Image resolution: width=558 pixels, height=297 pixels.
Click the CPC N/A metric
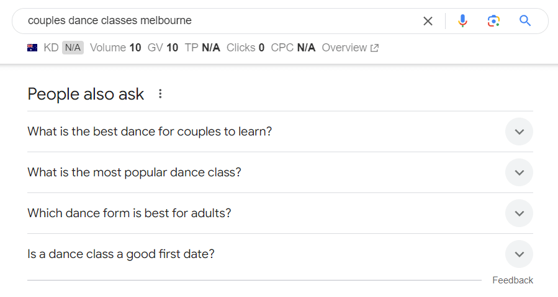[293, 48]
